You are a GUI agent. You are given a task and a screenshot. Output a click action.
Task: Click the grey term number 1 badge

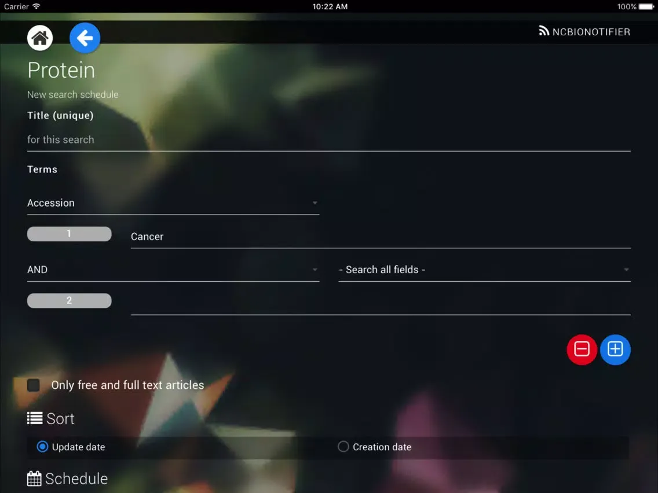[70, 234]
